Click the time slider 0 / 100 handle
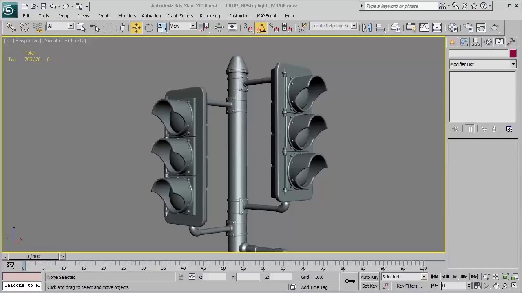This screenshot has width=522, height=293. (33, 256)
